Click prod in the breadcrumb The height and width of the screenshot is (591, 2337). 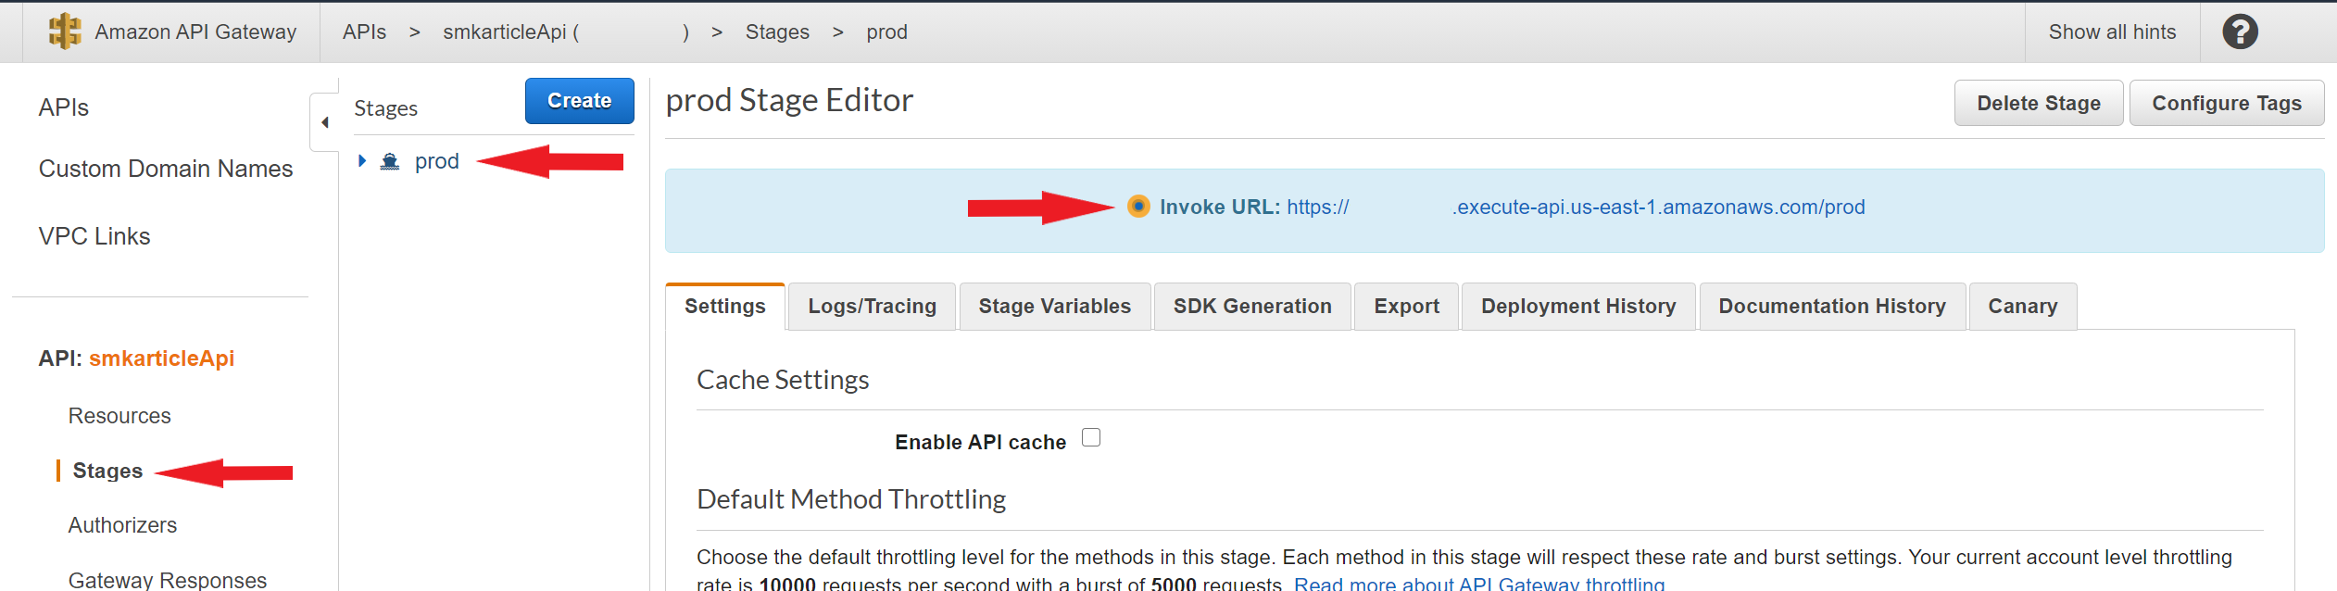pos(886,32)
